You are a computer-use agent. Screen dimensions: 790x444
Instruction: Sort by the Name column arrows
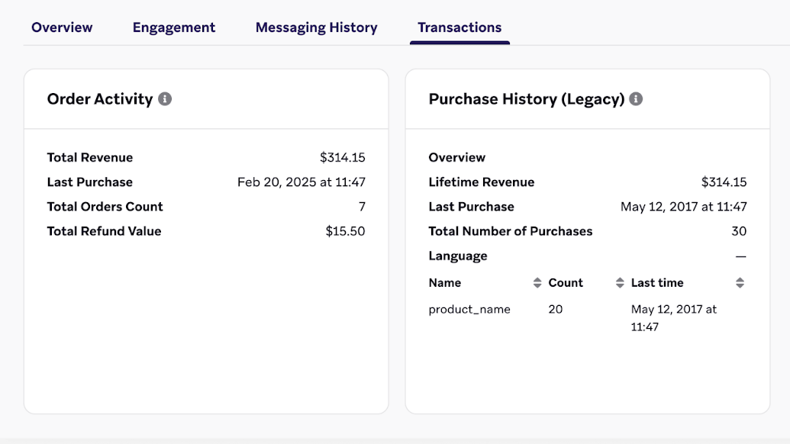click(537, 283)
